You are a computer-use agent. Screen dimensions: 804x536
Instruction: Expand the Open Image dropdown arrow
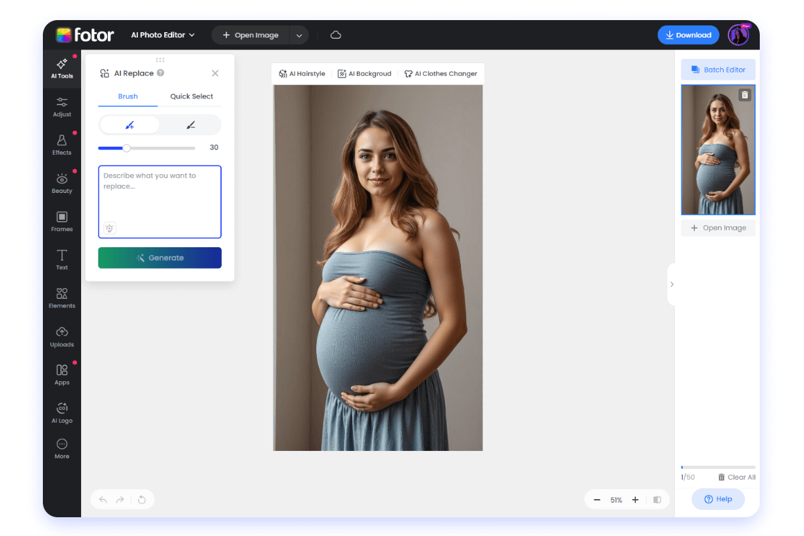pyautogui.click(x=299, y=35)
